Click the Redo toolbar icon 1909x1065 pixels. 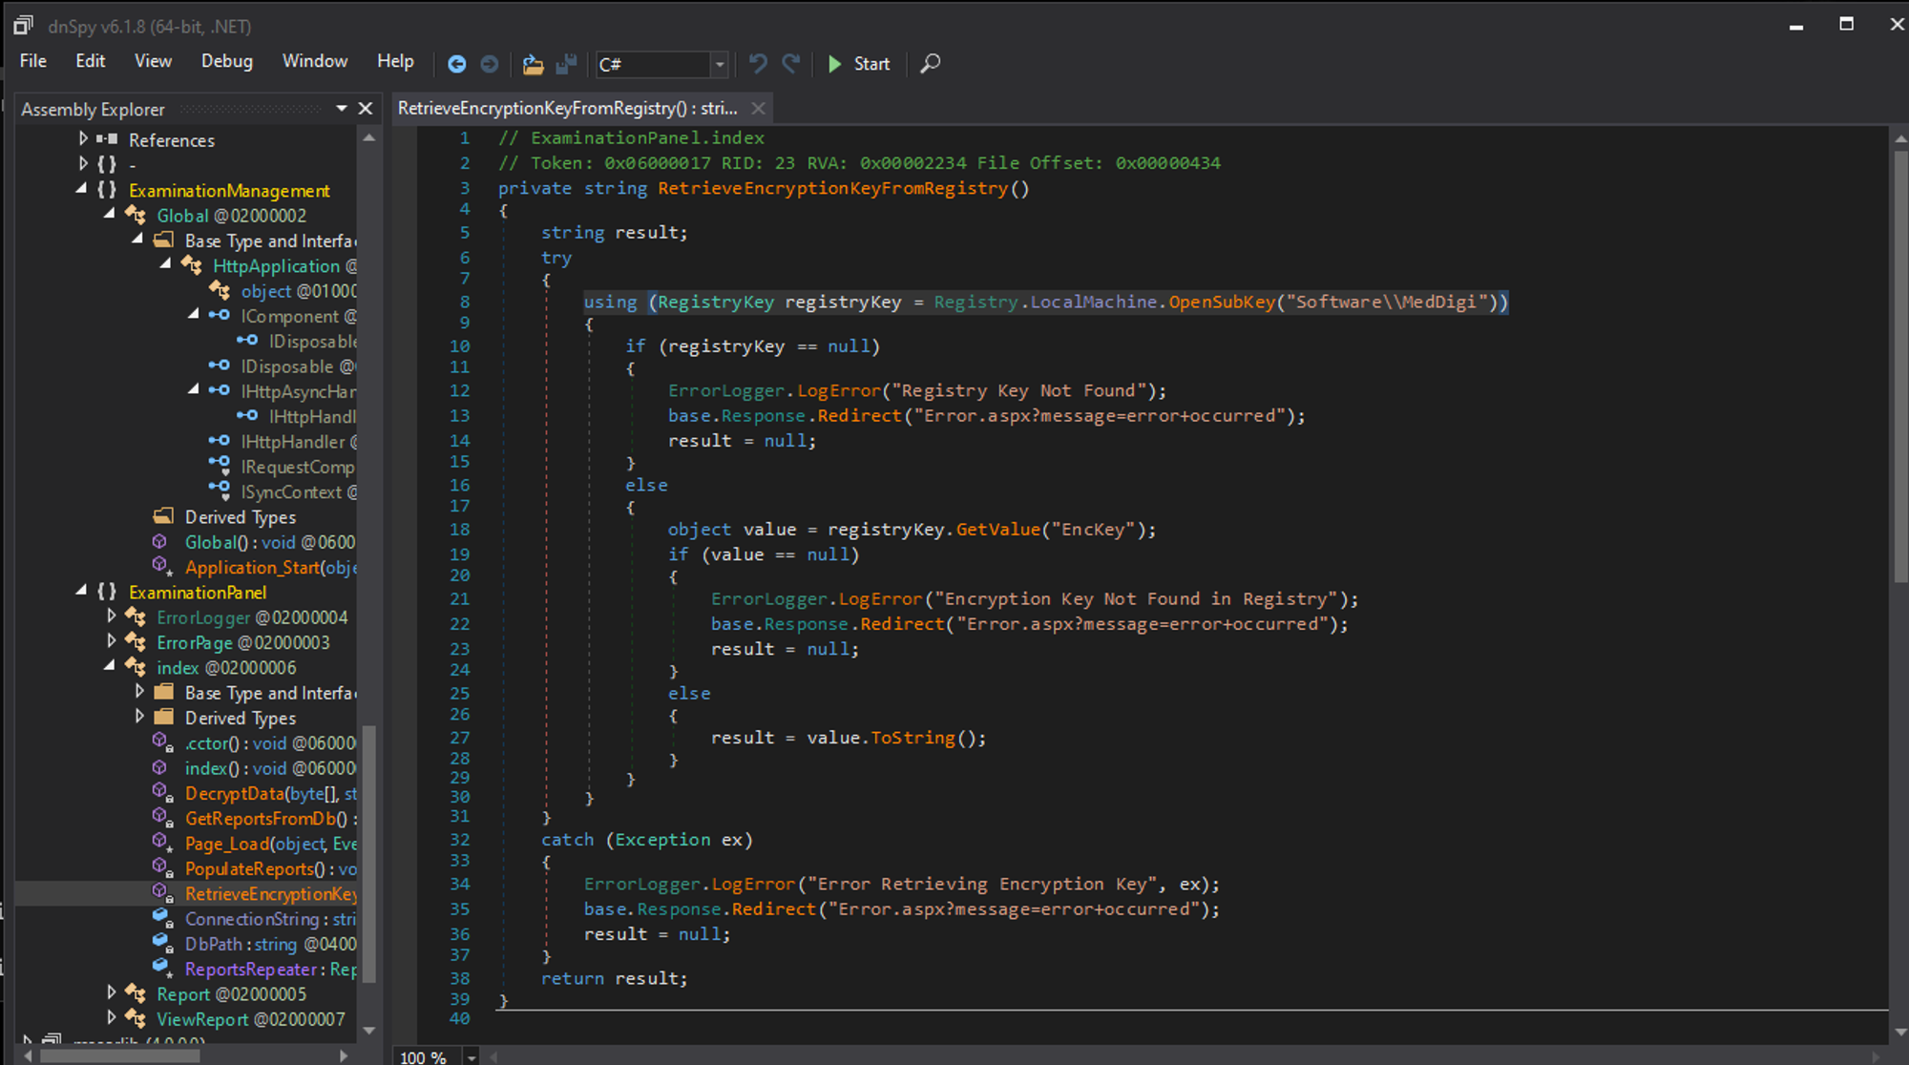790,64
